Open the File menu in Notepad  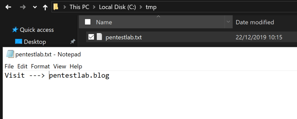point(9,66)
